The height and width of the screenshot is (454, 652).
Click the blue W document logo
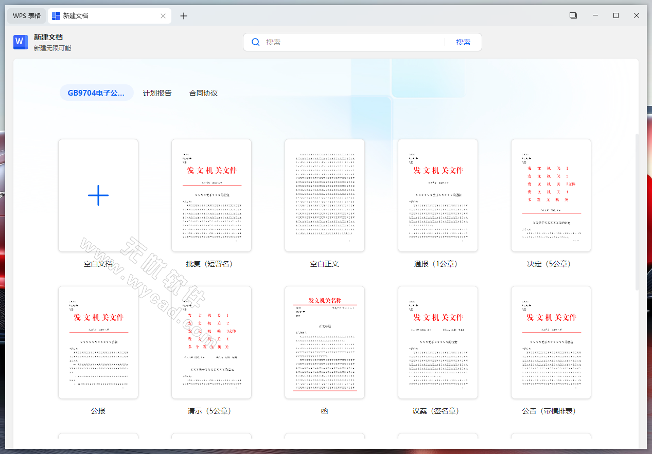pos(21,42)
